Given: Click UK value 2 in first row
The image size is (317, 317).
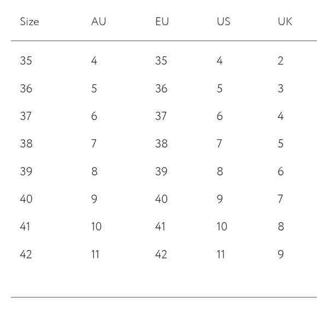Looking at the screenshot, I should [280, 61].
